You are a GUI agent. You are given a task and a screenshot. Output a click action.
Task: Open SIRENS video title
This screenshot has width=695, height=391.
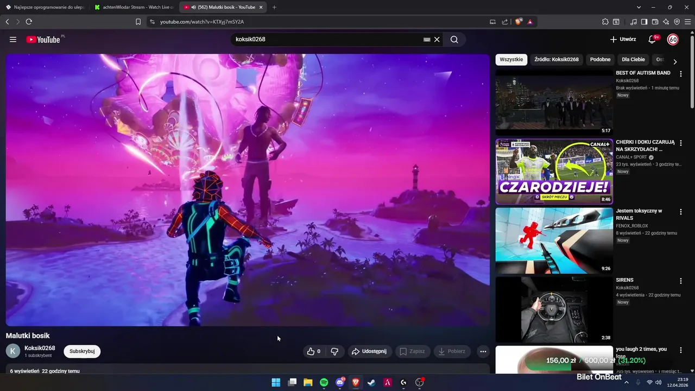(x=624, y=280)
